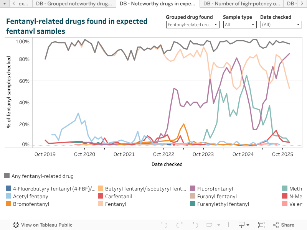Open Grouped drug found dropdown
Image resolution: width=307 pixels, height=230 pixels.
click(x=193, y=25)
